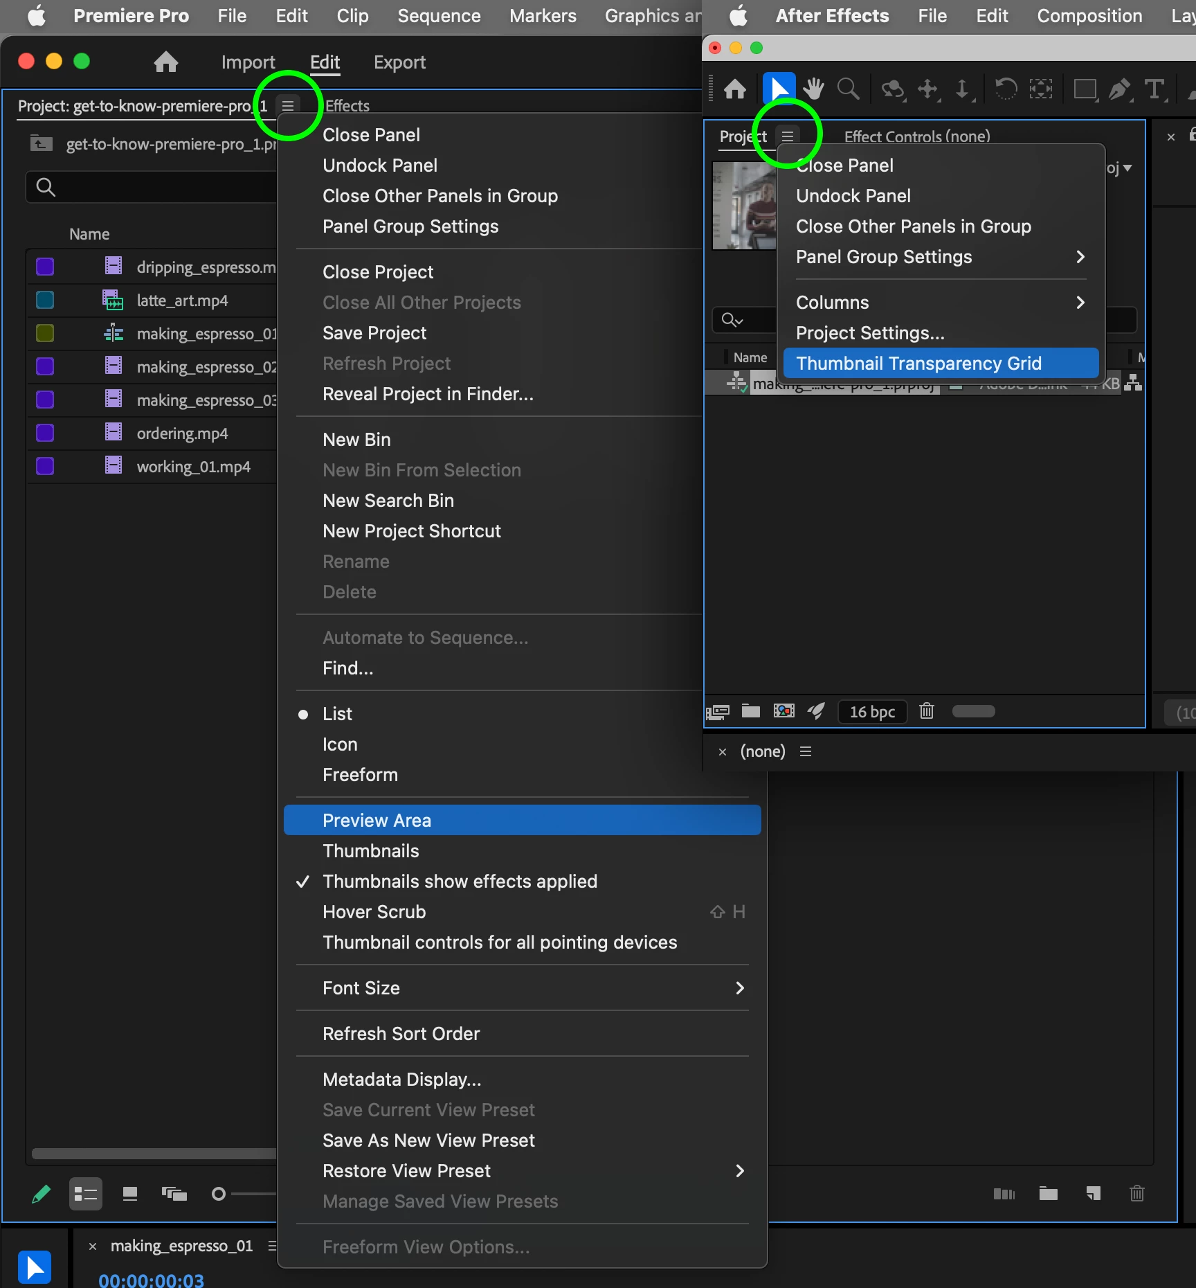The height and width of the screenshot is (1288, 1196).
Task: Open the (none) panel menu in After Effects
Action: click(806, 751)
